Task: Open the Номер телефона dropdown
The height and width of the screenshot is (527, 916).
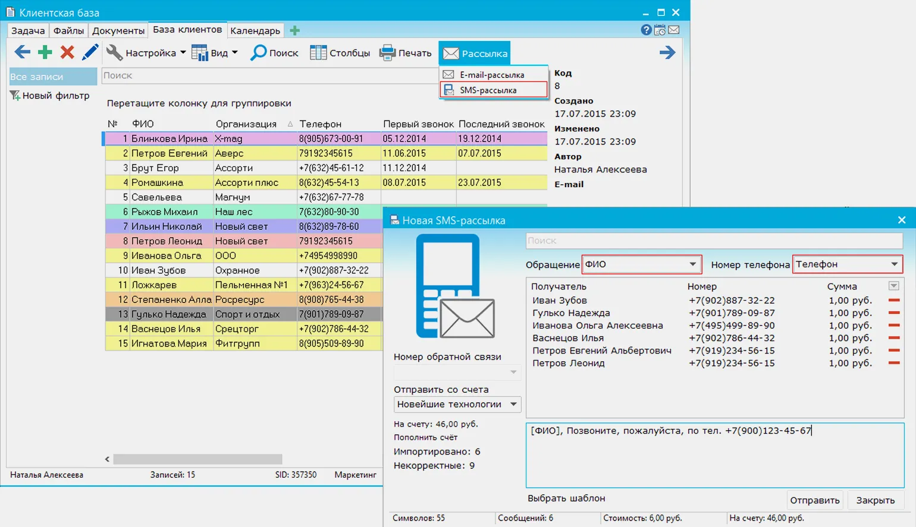Action: coord(894,264)
